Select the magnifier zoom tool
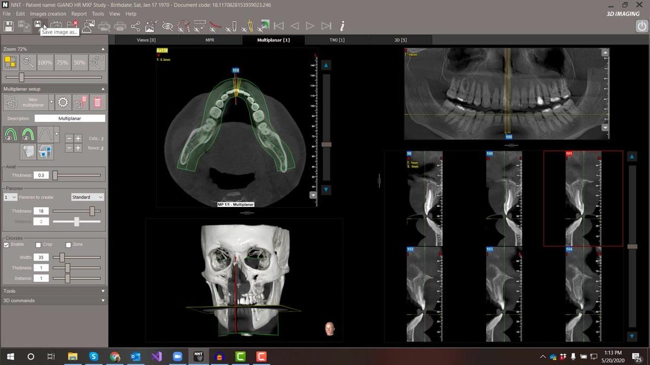This screenshot has height=365, width=650. click(28, 62)
